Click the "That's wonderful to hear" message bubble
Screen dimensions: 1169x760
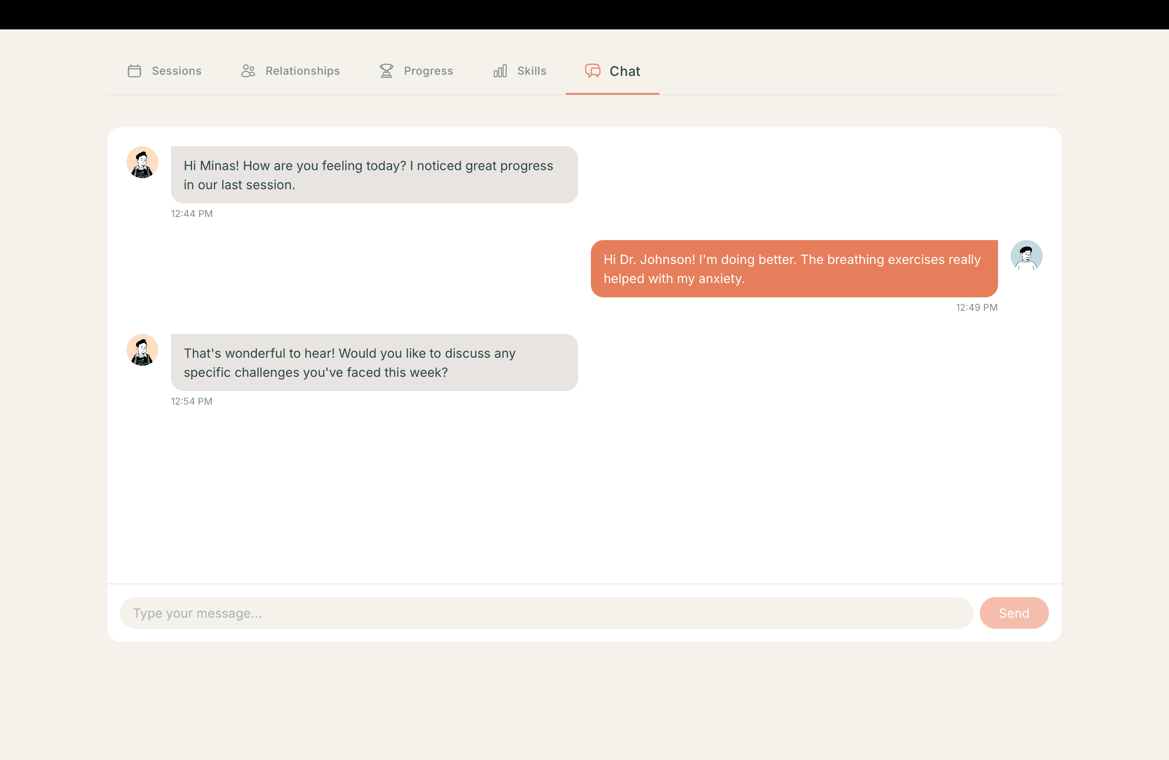tap(374, 363)
